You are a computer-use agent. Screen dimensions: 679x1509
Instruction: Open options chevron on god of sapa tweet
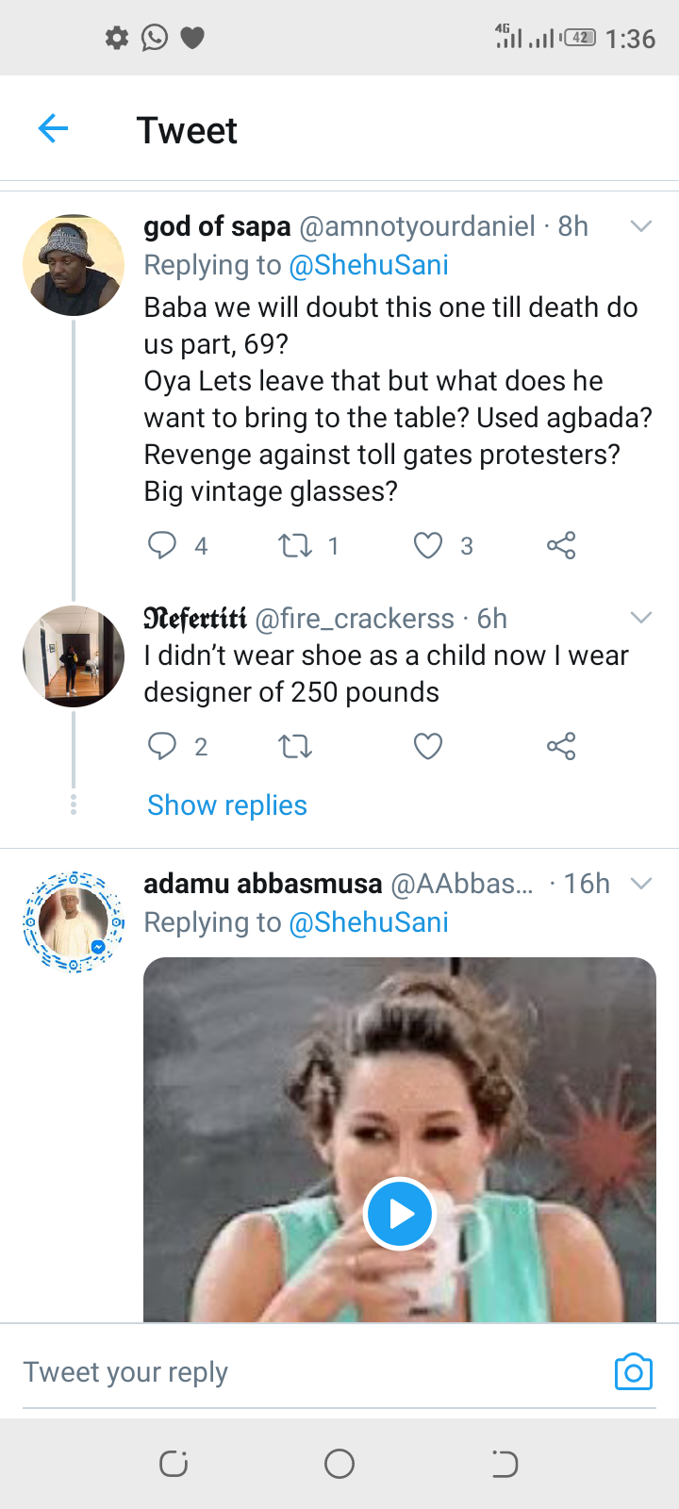coord(641,226)
